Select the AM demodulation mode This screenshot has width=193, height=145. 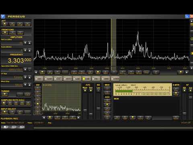(39, 79)
